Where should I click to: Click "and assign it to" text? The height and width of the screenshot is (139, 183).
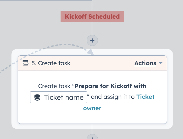coord(113,97)
